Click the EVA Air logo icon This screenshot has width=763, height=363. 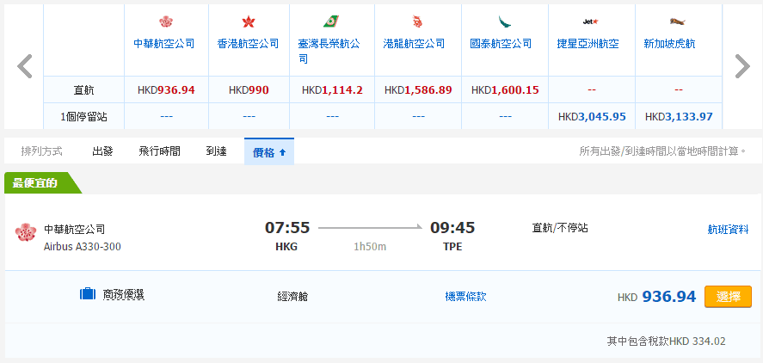(x=331, y=22)
